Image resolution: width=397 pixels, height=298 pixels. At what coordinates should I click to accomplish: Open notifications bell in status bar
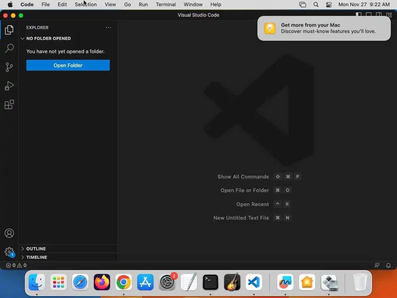[388, 265]
